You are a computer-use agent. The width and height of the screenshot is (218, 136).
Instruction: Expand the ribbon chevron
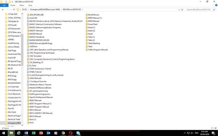click(x=213, y=5)
